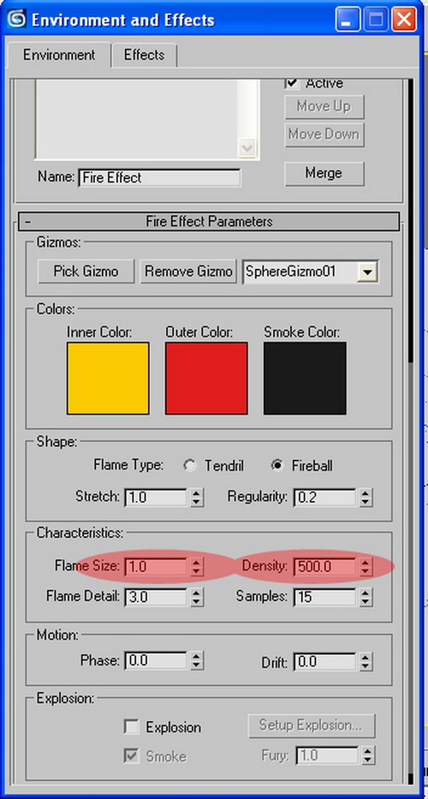Click the 3ds Max icon in title bar
This screenshot has height=799, width=428.
(16, 20)
